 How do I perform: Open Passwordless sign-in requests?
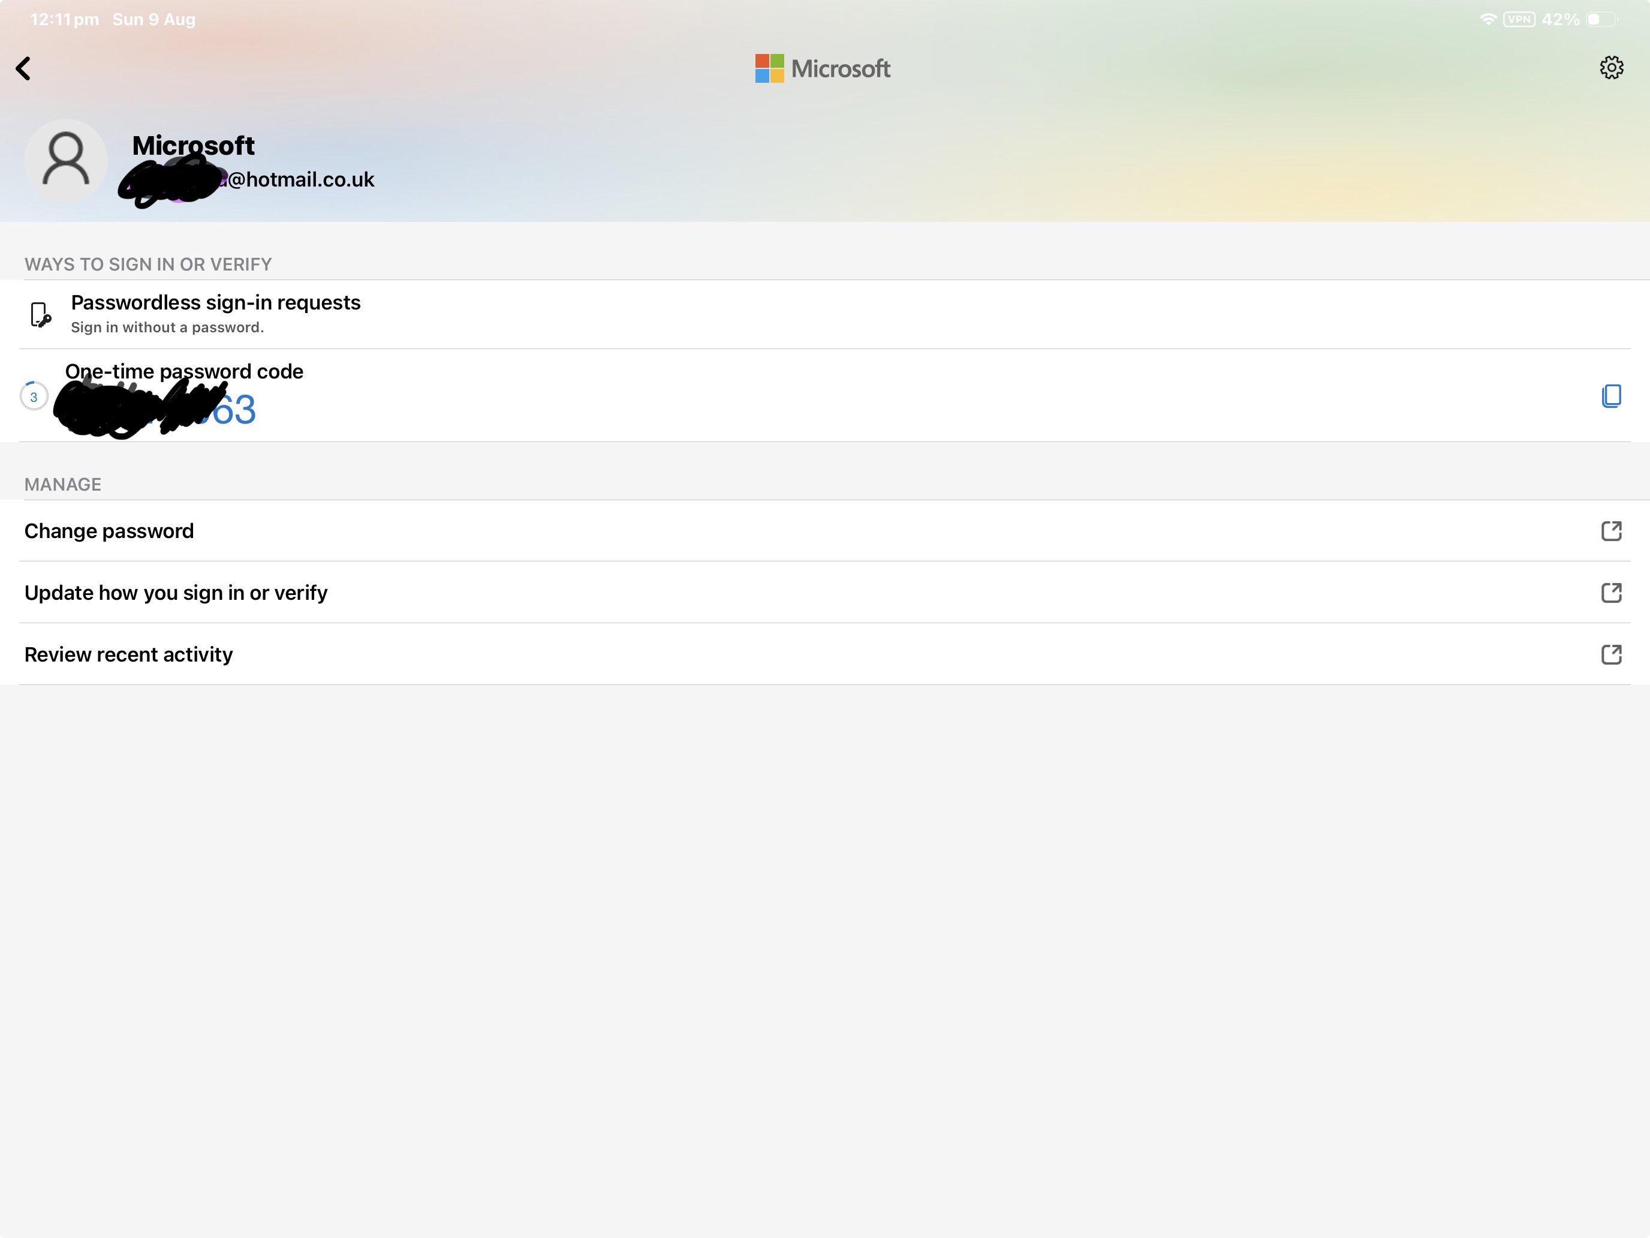825,314
